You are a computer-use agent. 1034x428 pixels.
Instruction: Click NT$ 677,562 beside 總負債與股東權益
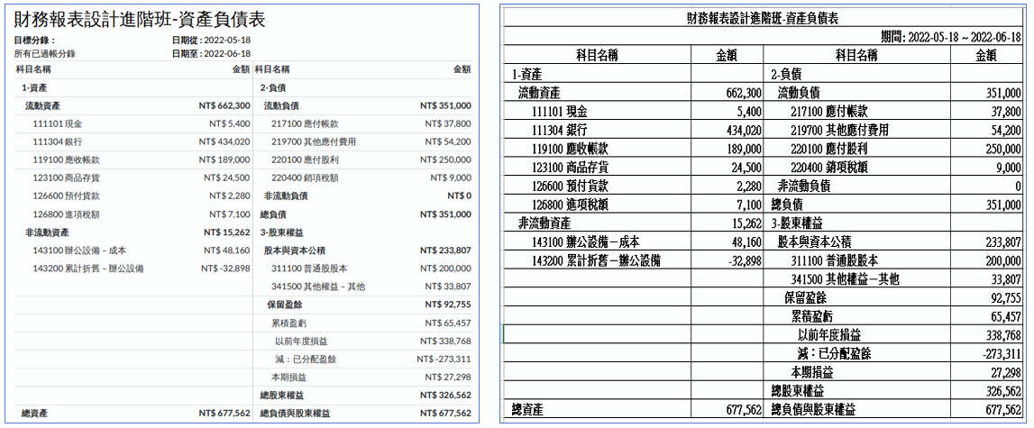(445, 414)
